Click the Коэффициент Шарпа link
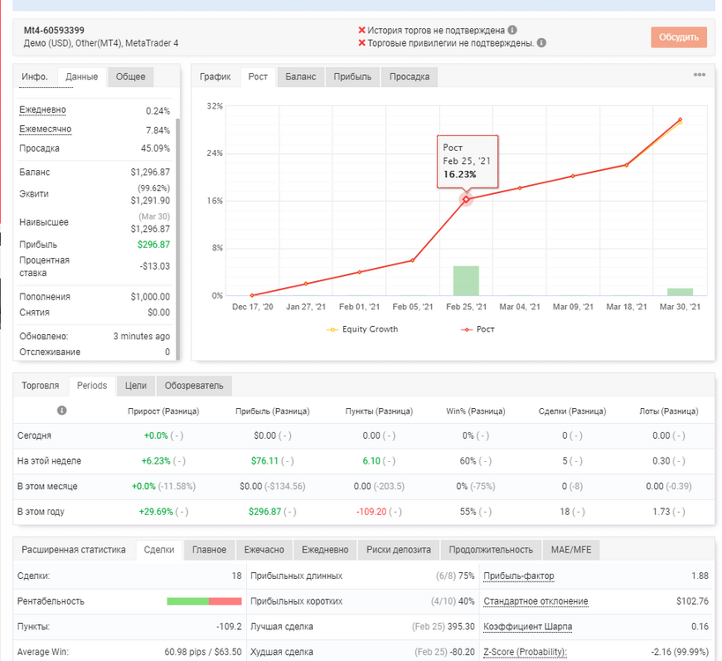The height and width of the screenshot is (661, 722). pyautogui.click(x=528, y=627)
